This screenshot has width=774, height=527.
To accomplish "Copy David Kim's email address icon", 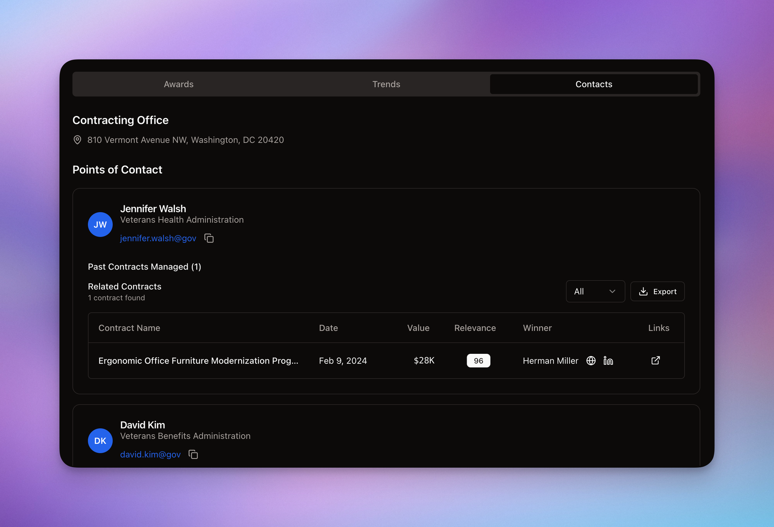I will (193, 454).
